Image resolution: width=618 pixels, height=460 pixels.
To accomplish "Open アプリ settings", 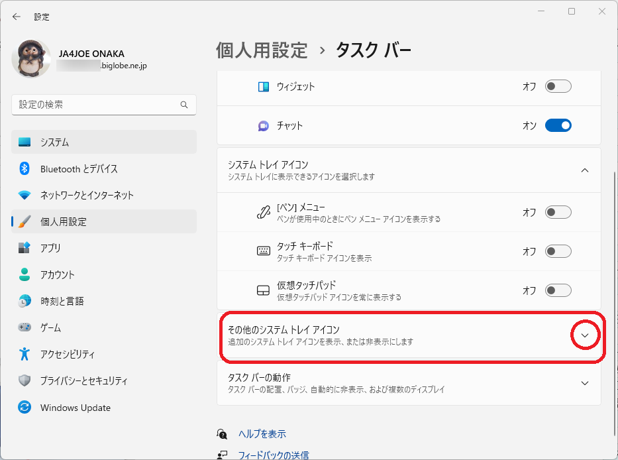I will pos(104,248).
